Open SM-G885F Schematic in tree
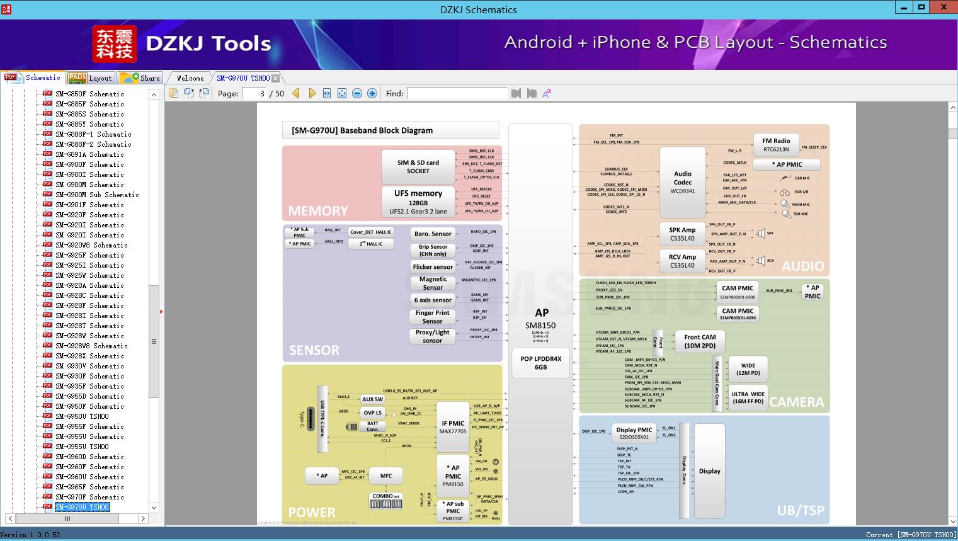 tap(89, 104)
